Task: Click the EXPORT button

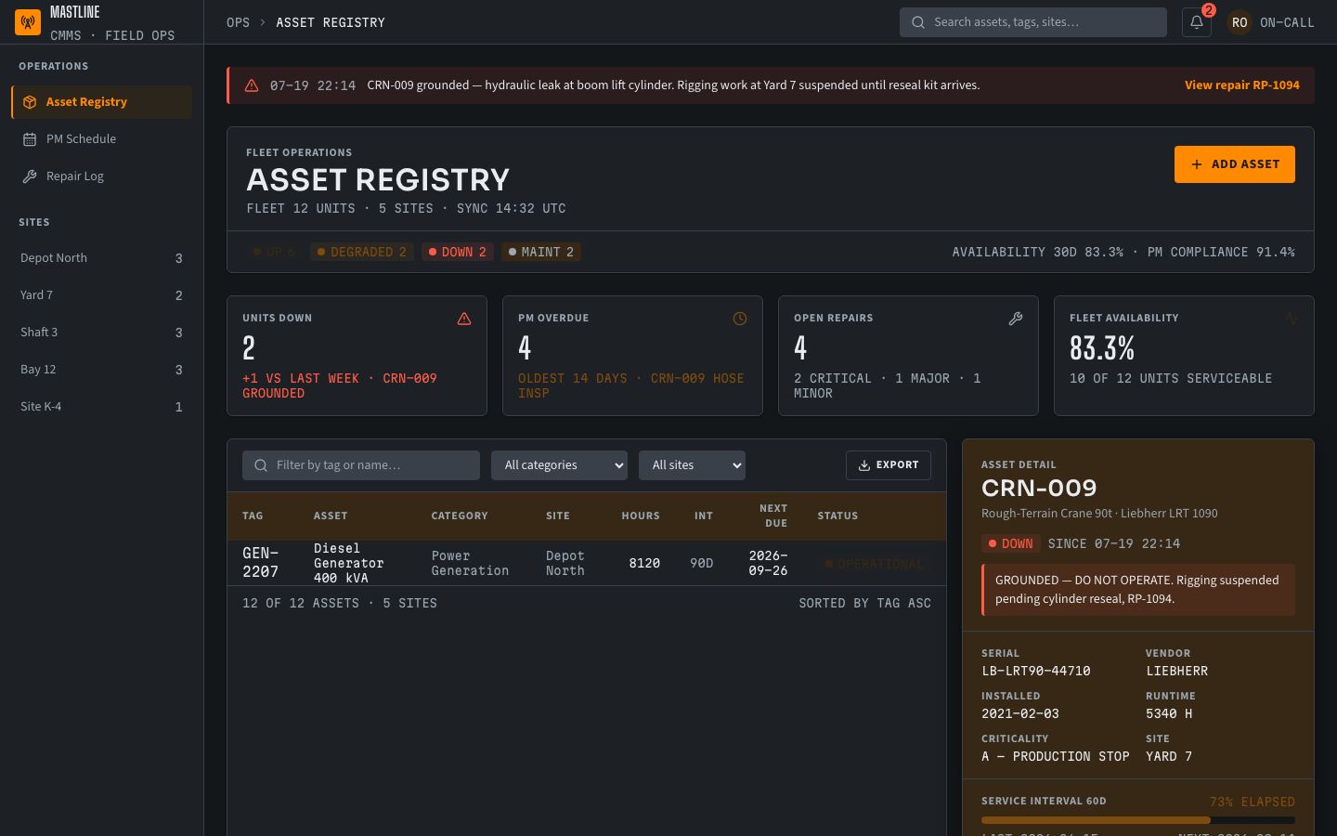Action: point(888,465)
